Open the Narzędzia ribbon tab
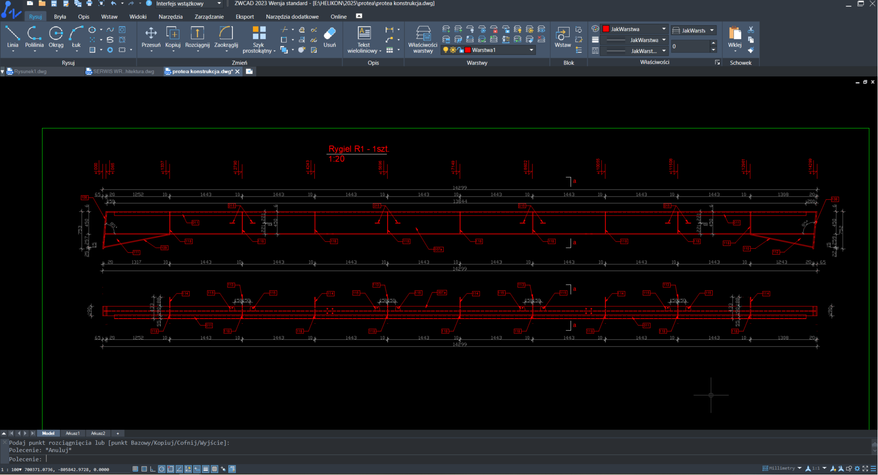Viewport: 878px width, 475px height. pos(170,17)
